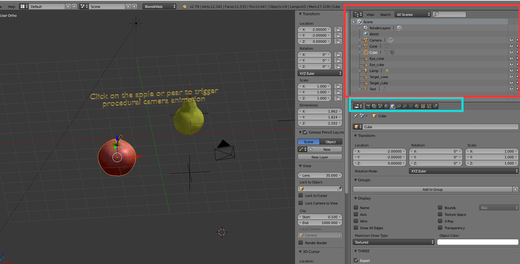Image resolution: width=520 pixels, height=264 pixels.
Task: Enable the Name display checkbox
Action: [x=356, y=208]
